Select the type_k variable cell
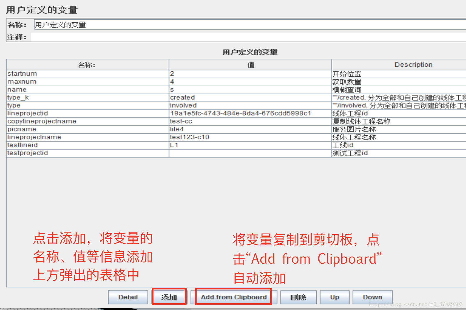 point(87,97)
